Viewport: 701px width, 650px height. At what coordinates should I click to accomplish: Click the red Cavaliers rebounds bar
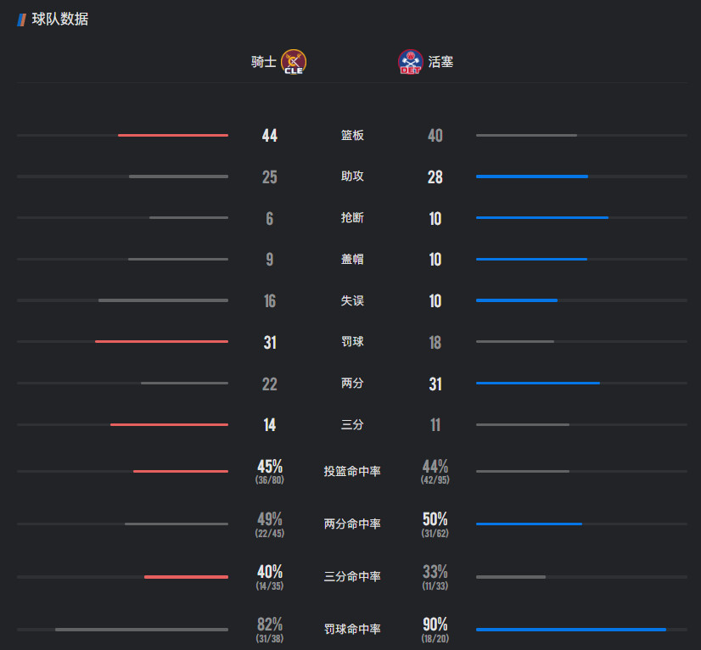pyautogui.click(x=173, y=135)
